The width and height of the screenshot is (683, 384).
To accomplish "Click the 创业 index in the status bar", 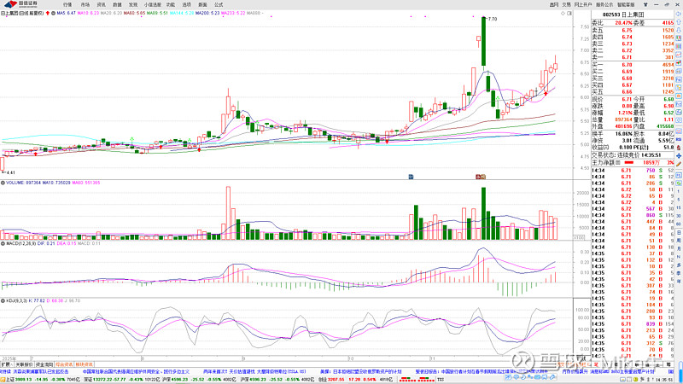I will (356, 380).
